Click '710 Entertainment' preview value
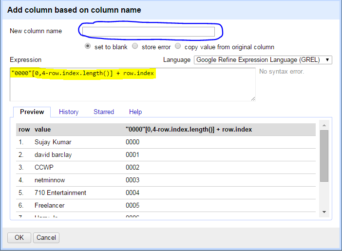The width and height of the screenshot is (342, 251). (60, 193)
